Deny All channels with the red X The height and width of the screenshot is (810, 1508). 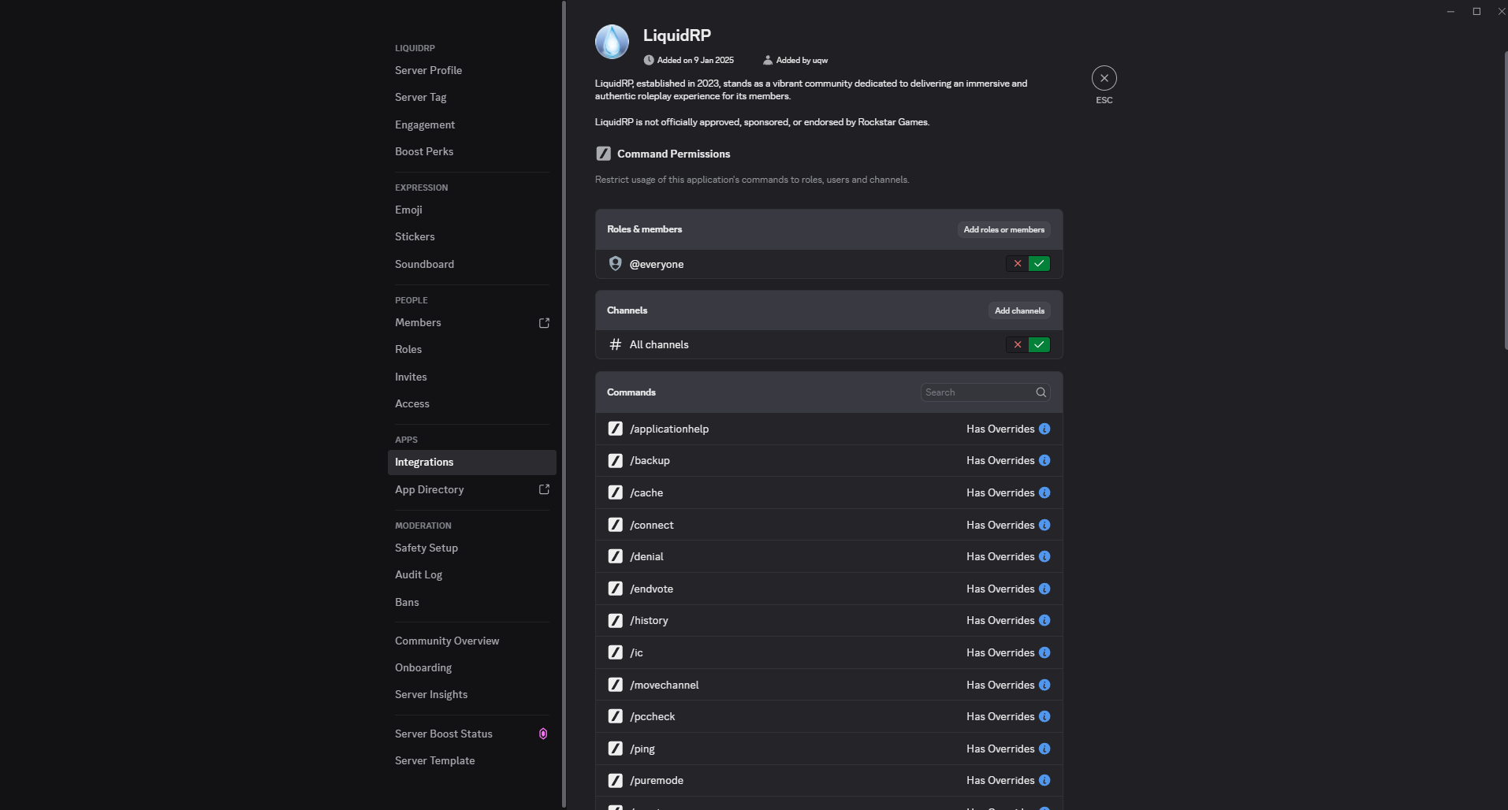pos(1017,345)
